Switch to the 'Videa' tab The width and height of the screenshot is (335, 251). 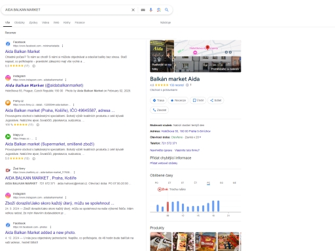coord(45,22)
